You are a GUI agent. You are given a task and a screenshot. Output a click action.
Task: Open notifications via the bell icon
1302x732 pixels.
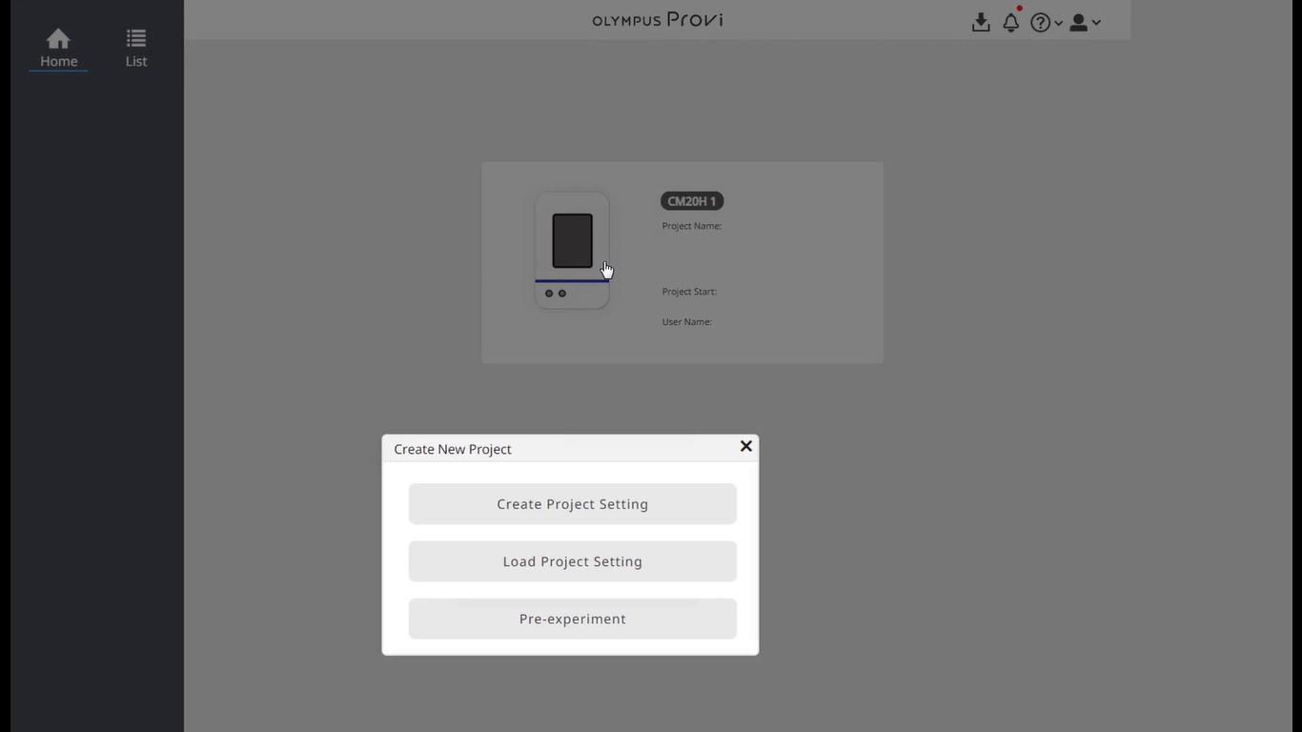1010,23
